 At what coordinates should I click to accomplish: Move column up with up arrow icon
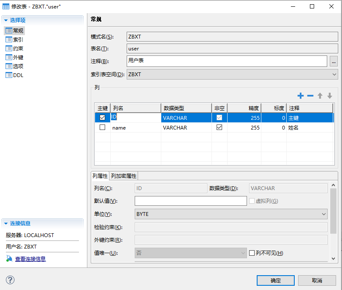tap(320, 96)
